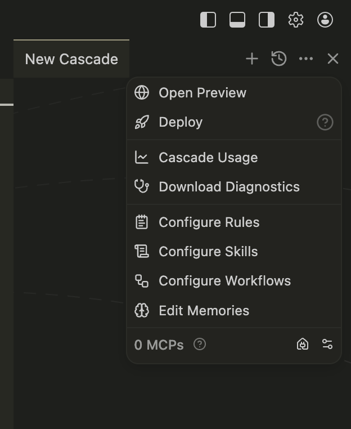Open settings via the gear icon

[x=296, y=20]
